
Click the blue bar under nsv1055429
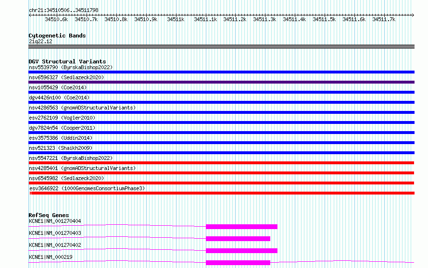click(221, 92)
